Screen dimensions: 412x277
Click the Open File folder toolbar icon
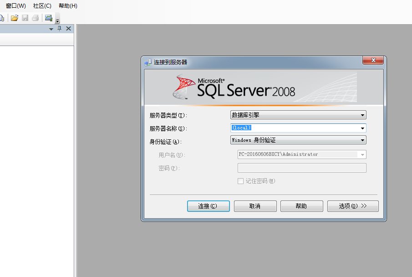tap(15, 18)
